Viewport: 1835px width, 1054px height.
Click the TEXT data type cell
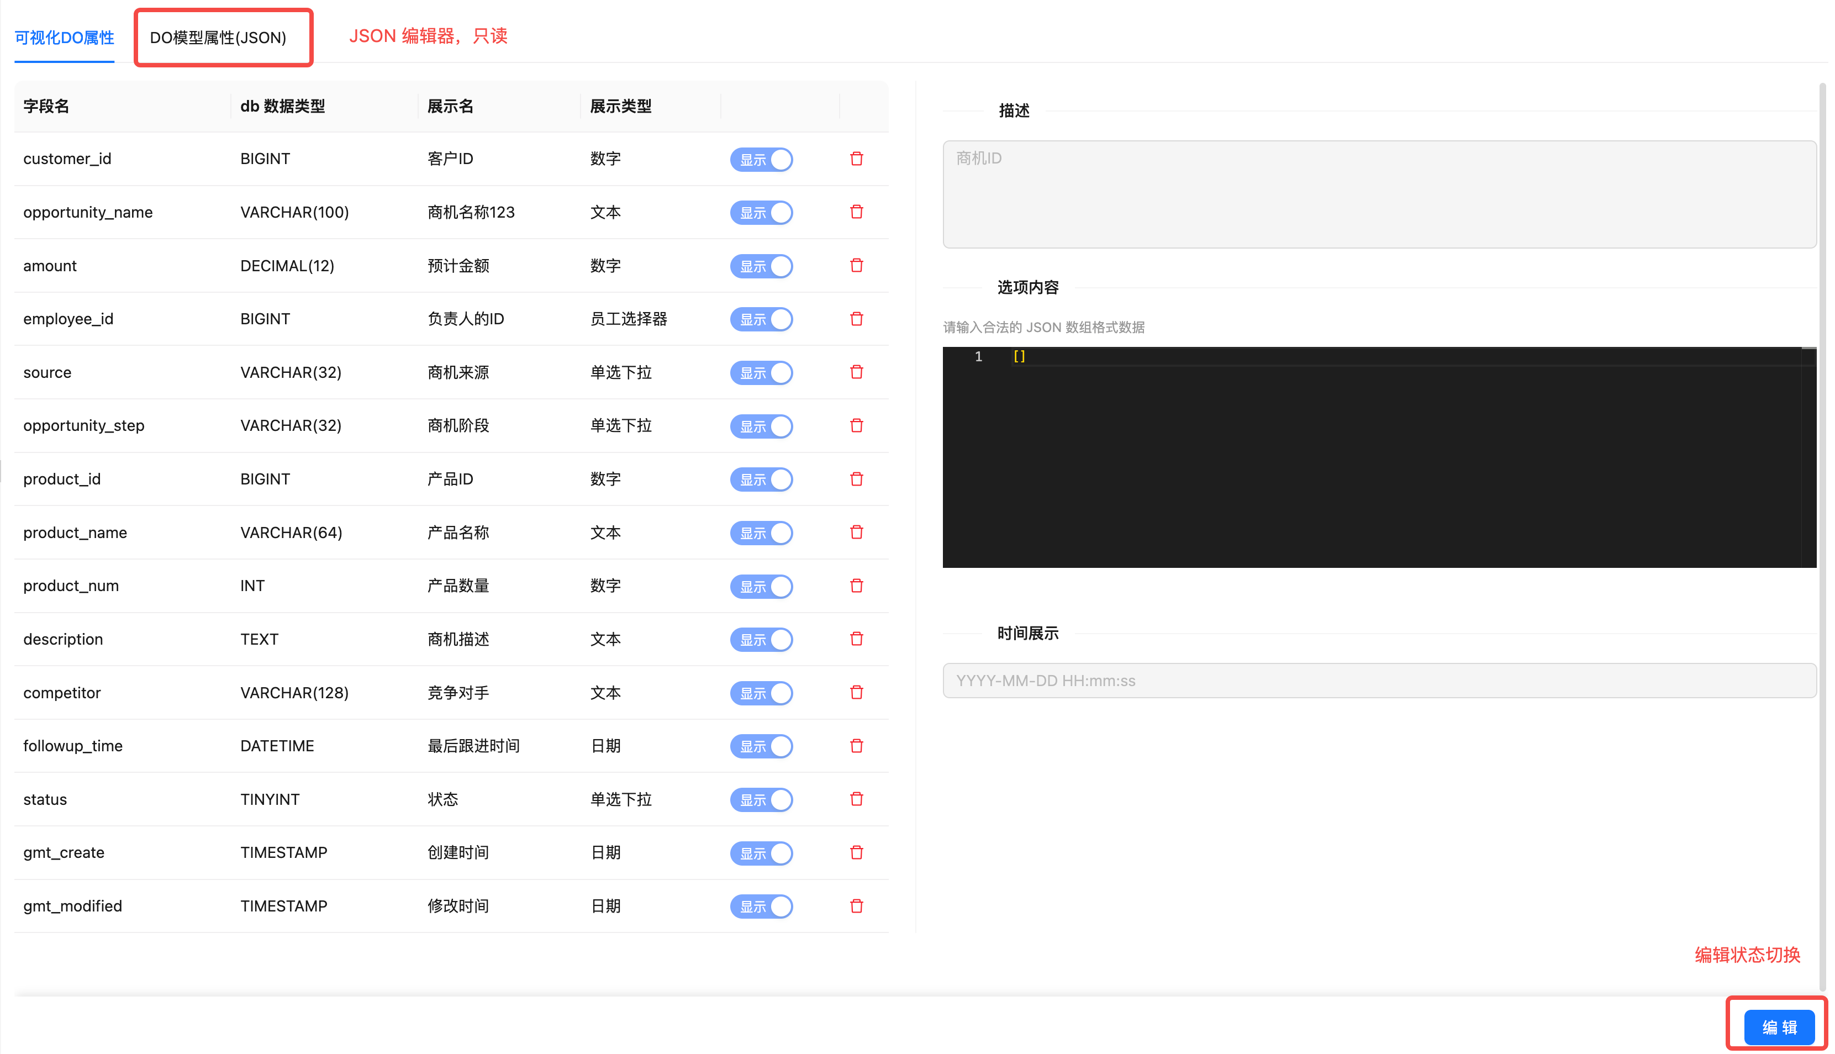[259, 639]
